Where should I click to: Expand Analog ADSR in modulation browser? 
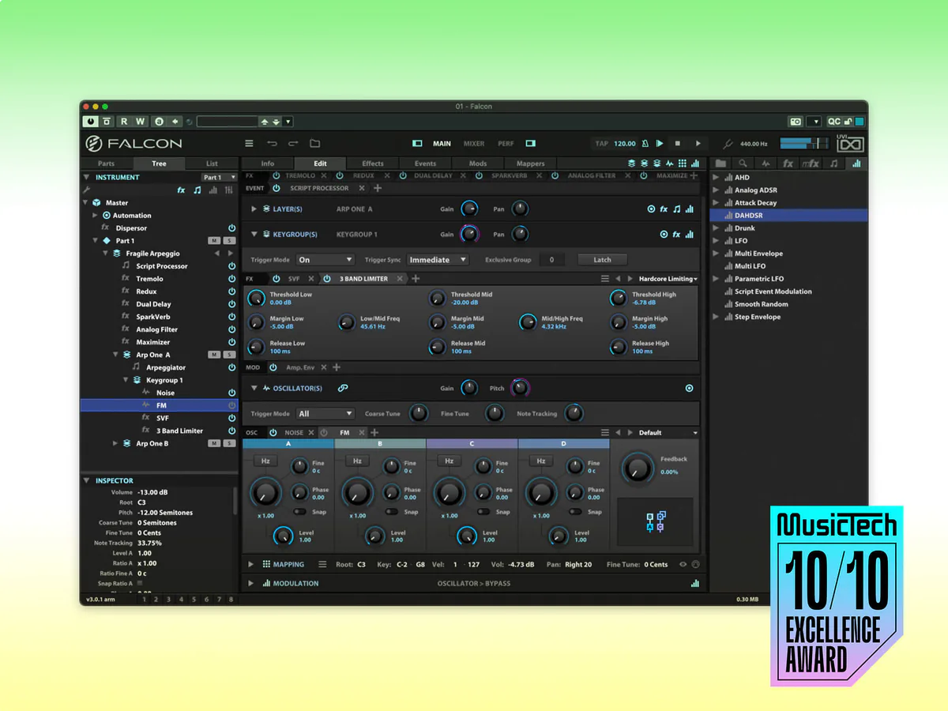[717, 190]
